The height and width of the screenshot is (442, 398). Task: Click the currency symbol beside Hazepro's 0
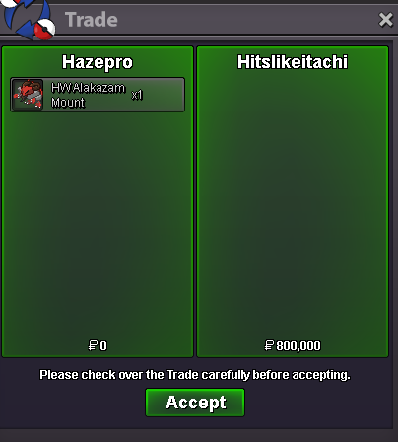93,345
